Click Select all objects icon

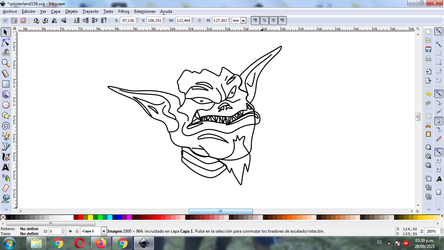(x=5, y=20)
